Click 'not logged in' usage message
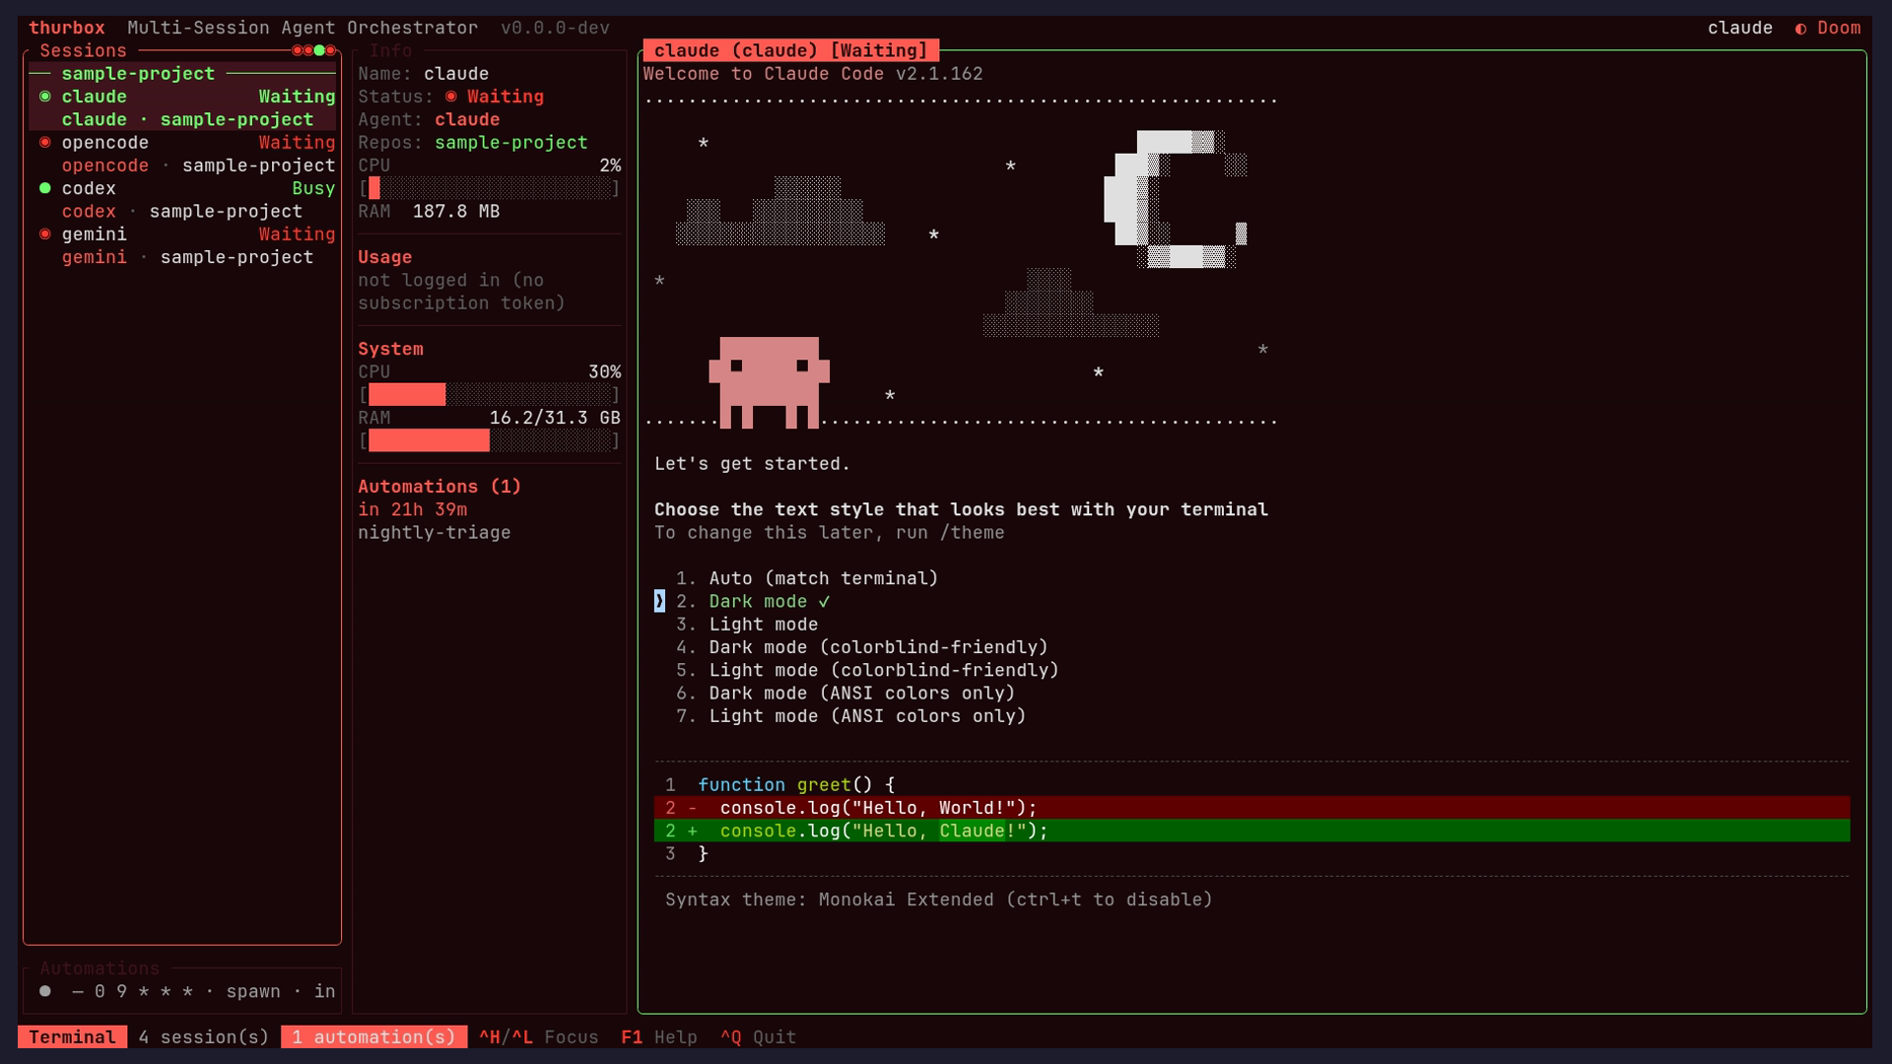Viewport: 1892px width, 1064px height. tap(461, 292)
